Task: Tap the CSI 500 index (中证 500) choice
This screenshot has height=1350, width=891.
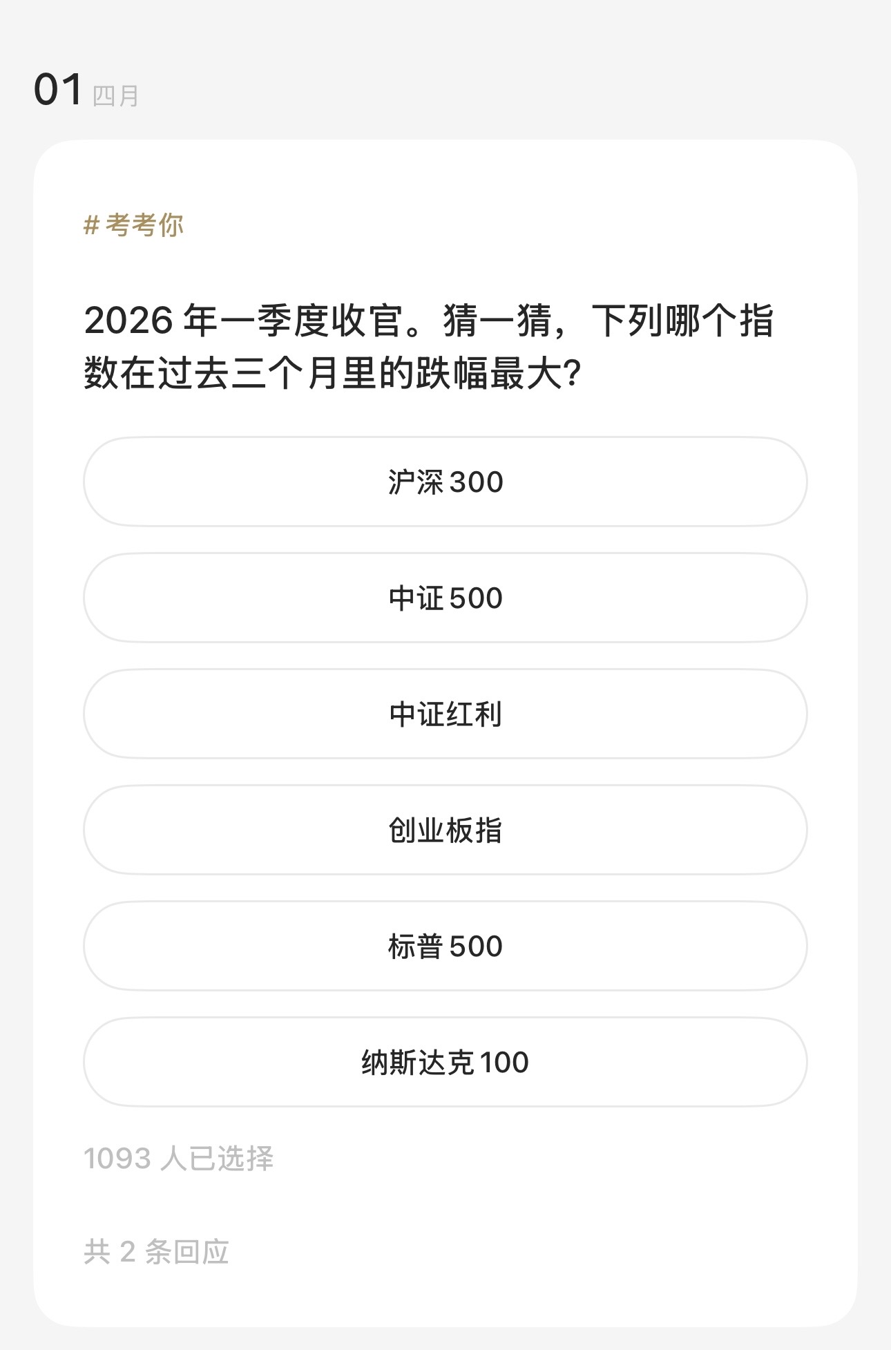Action: pyautogui.click(x=445, y=598)
